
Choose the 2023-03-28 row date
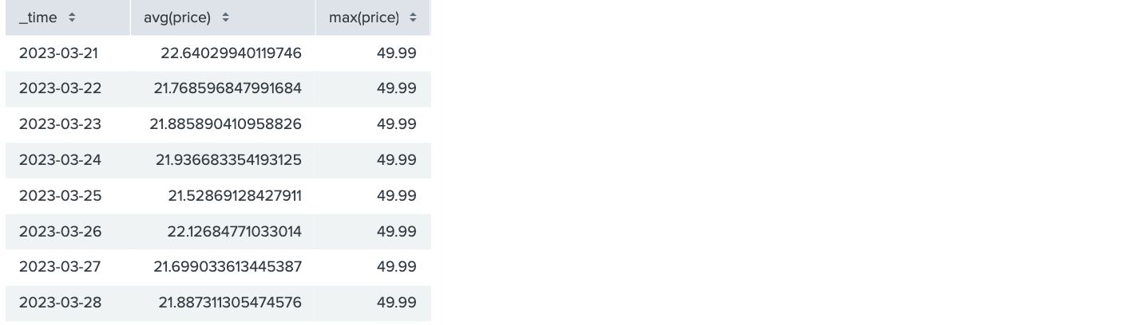click(60, 303)
